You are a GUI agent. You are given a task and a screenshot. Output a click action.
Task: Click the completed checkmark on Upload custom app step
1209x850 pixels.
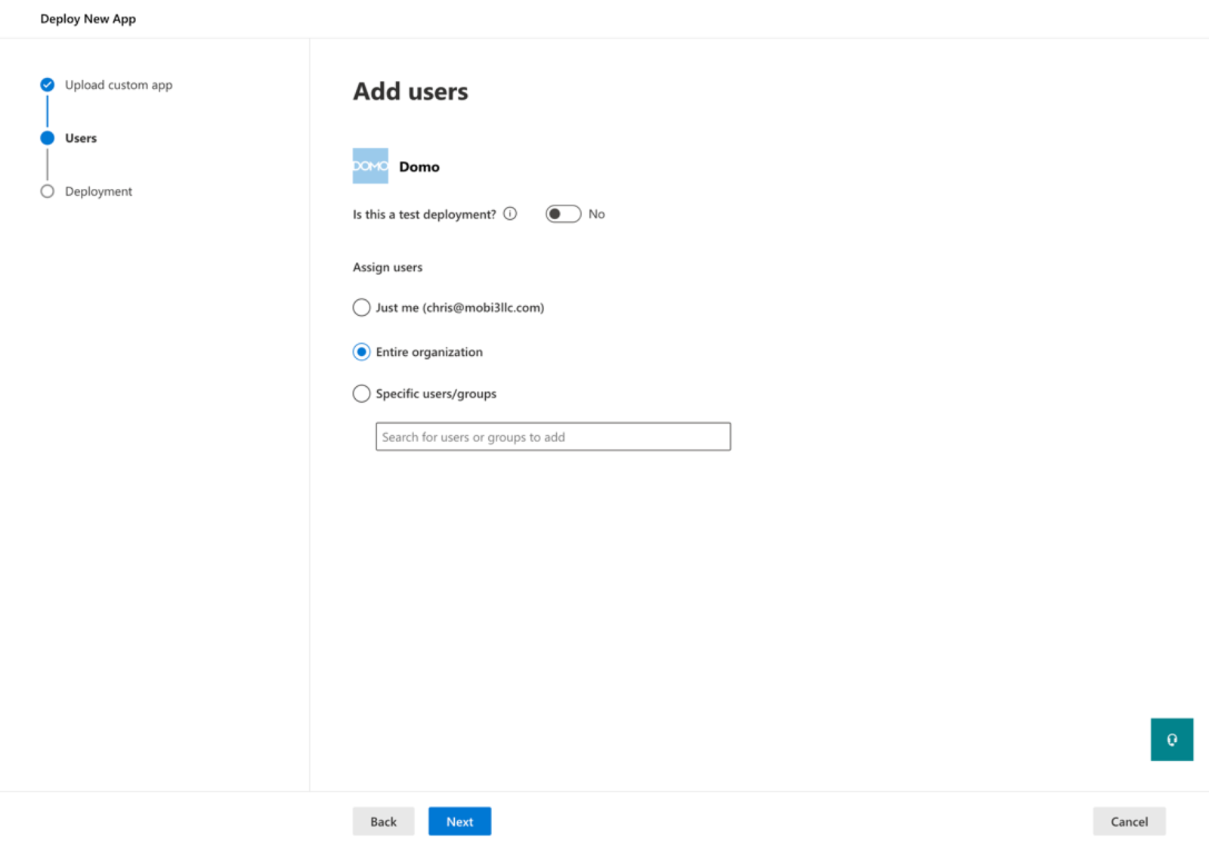pyautogui.click(x=47, y=85)
